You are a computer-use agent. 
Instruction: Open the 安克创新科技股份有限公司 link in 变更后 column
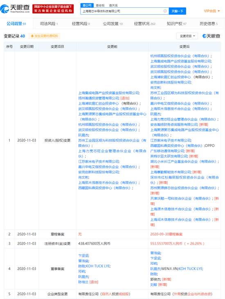[x=171, y=82]
